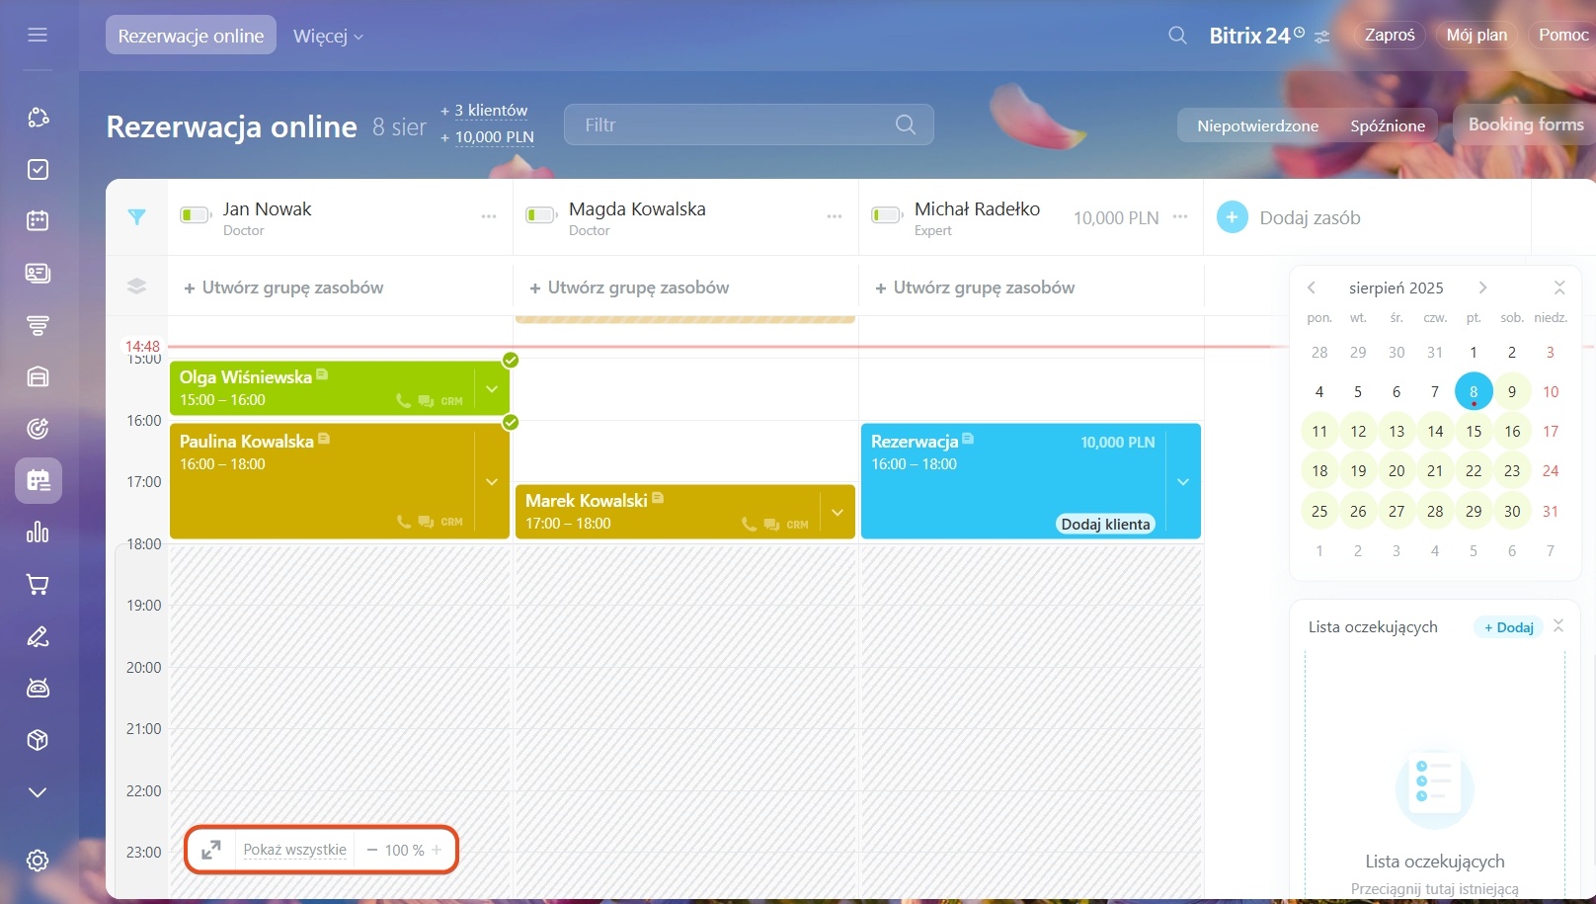1596x904 pixels.
Task: Open the bar chart analytics sidebar icon
Action: (x=38, y=533)
